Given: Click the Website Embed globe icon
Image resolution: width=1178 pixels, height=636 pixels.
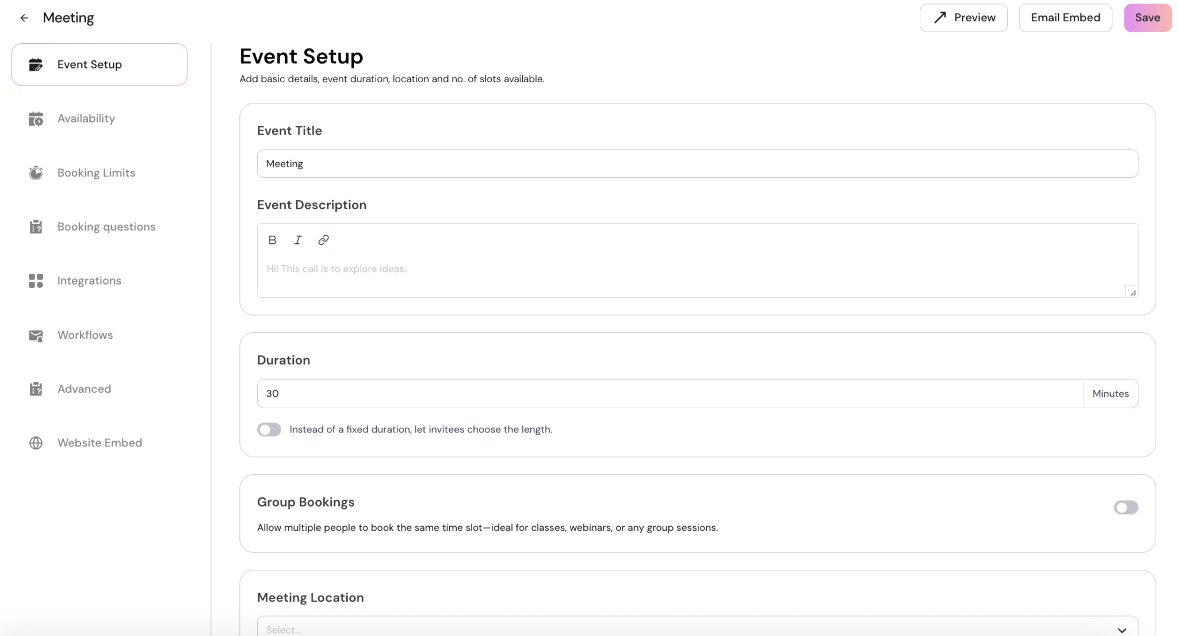Looking at the screenshot, I should (36, 443).
